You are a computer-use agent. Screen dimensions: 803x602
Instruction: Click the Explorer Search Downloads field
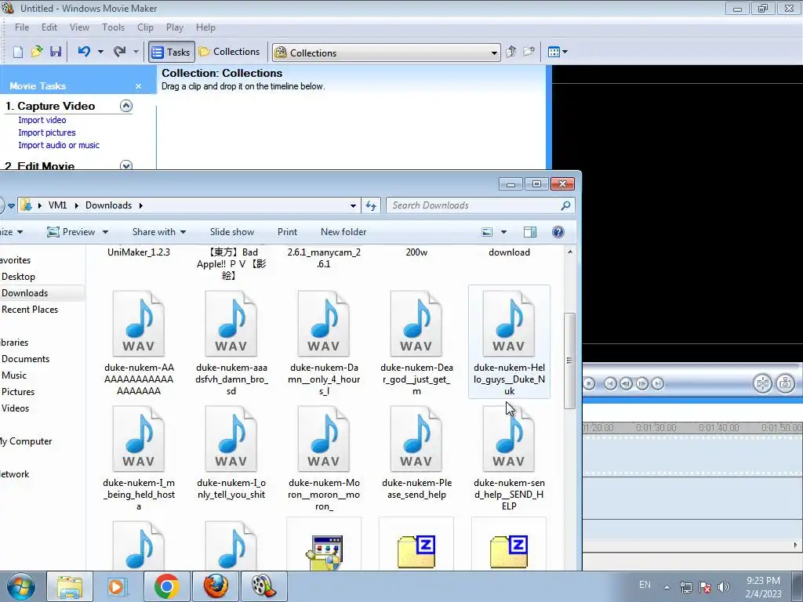pyautogui.click(x=481, y=206)
